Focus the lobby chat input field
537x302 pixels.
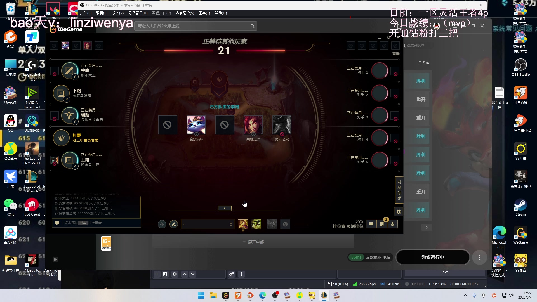tap(96, 223)
